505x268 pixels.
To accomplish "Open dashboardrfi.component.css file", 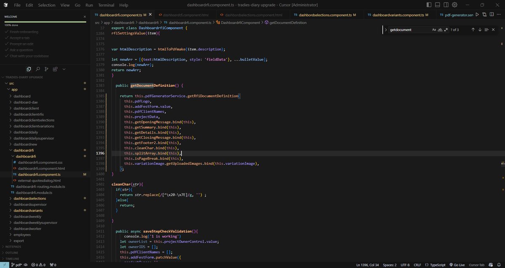I will (40, 162).
